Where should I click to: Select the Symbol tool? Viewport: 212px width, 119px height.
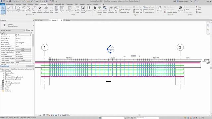pyautogui.click(x=181, y=9)
